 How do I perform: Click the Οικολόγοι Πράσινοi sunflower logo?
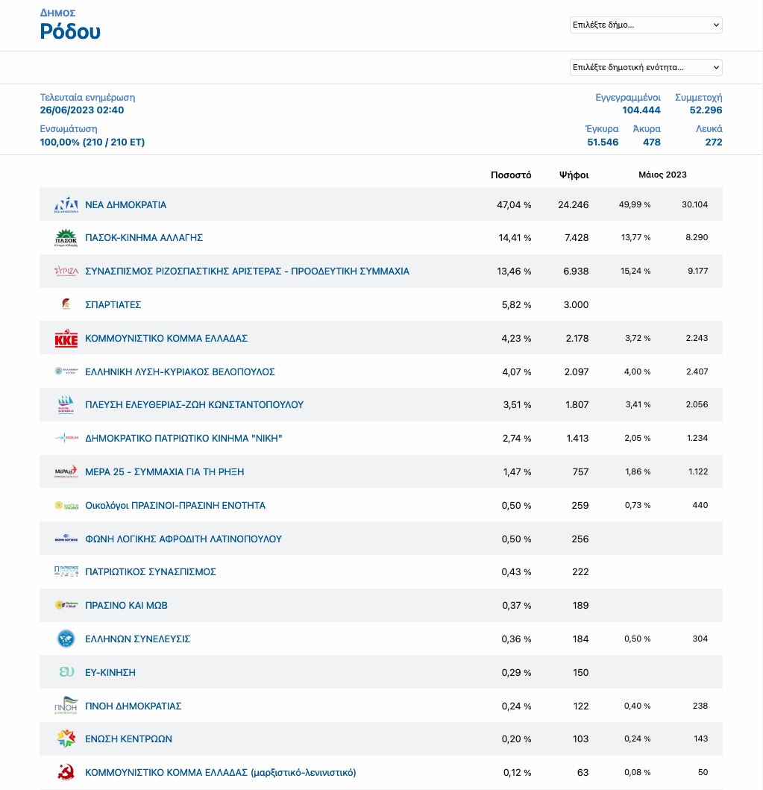pyautogui.click(x=66, y=505)
